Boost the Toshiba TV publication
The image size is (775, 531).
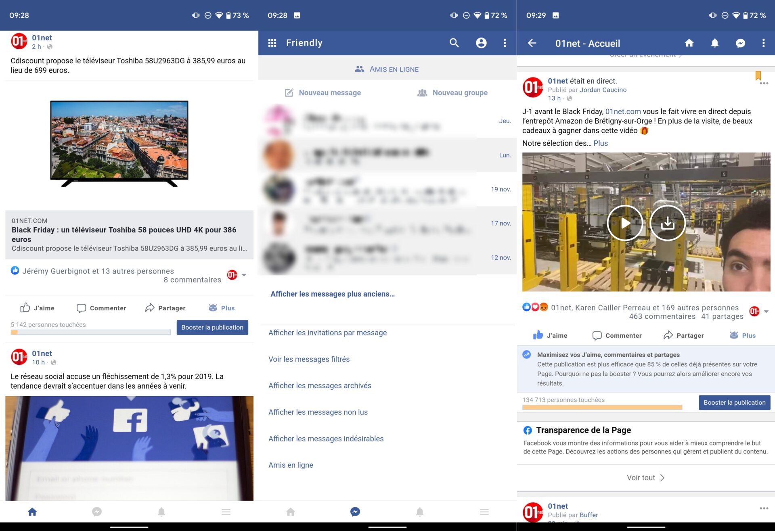point(212,327)
